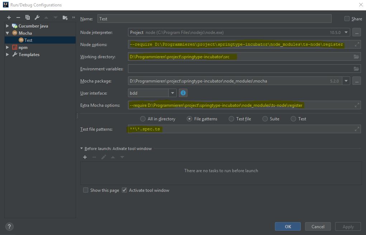Edit environment variables via the folder icon

356,69
